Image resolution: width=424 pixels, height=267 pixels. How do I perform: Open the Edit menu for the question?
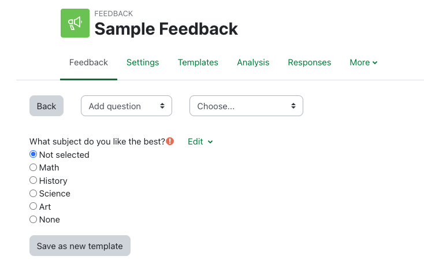[200, 142]
